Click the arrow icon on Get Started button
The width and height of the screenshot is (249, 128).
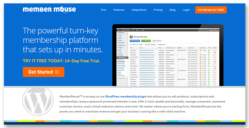coord(57,72)
